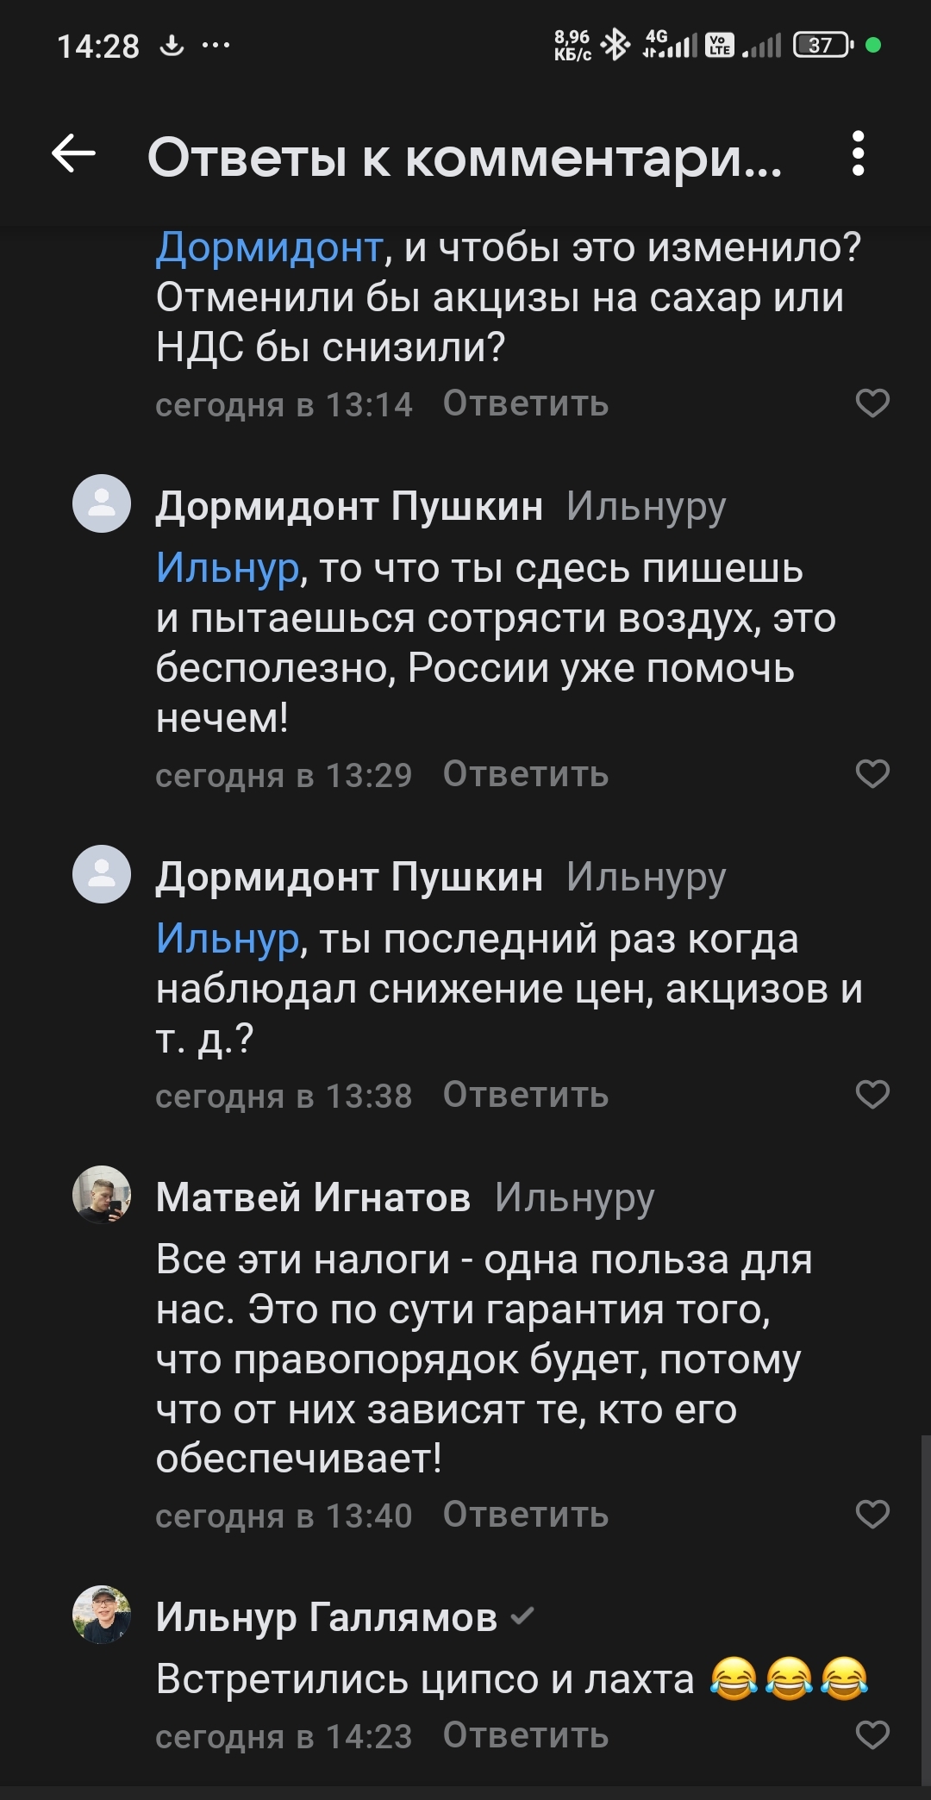Screen dimensions: 931x1800
Task: Like Matvey Ignatov's 13:40 comment
Action: [x=872, y=1515]
